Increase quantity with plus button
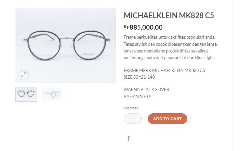252x151 pixels. (x=140, y=119)
